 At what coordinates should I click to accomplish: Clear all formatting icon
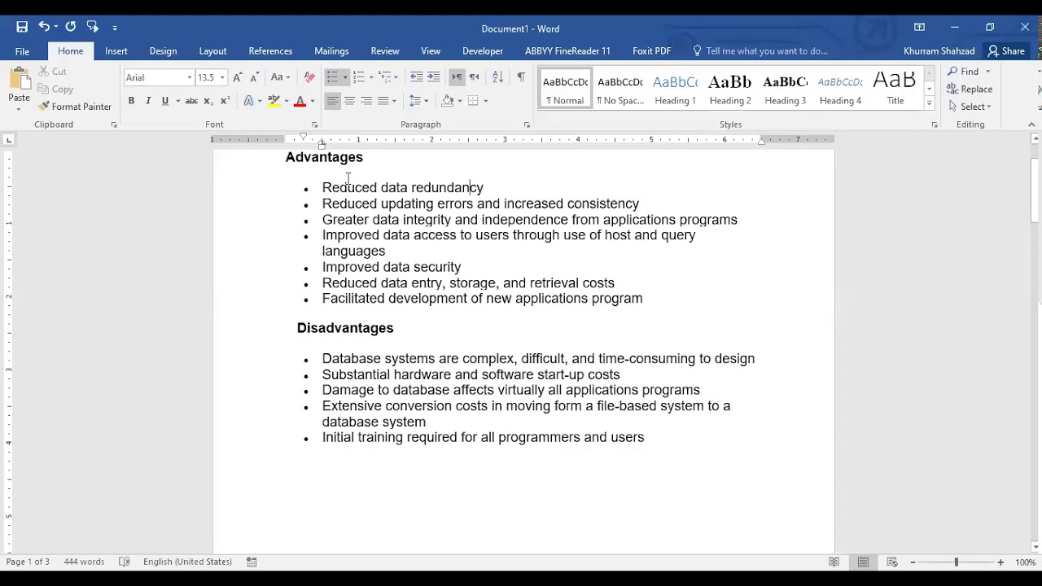click(309, 77)
